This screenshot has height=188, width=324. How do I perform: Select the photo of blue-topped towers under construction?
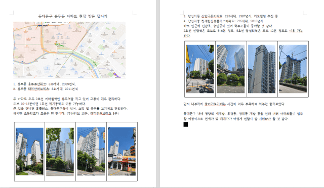(x=293, y=69)
